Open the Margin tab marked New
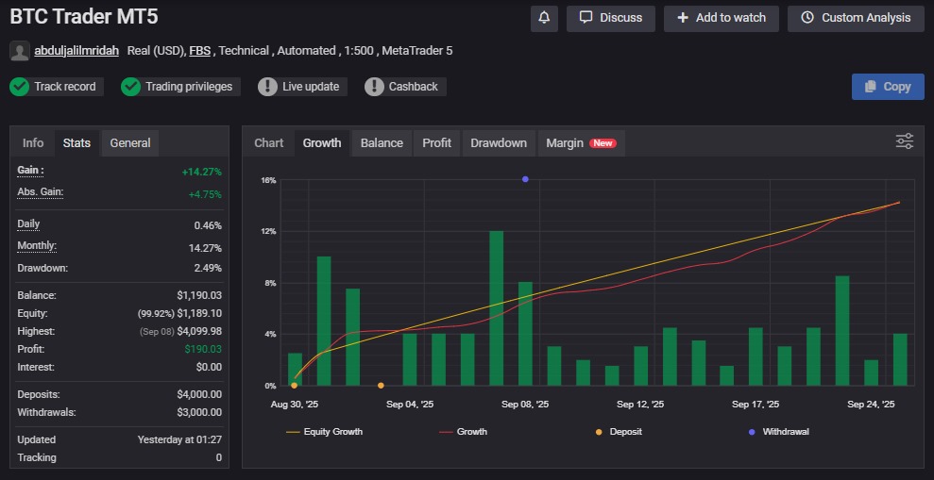 click(x=580, y=143)
